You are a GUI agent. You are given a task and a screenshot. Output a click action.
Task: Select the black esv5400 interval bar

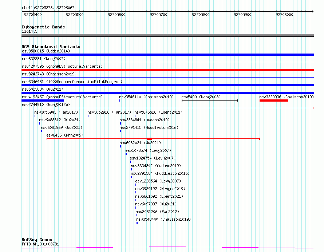pos(210,101)
